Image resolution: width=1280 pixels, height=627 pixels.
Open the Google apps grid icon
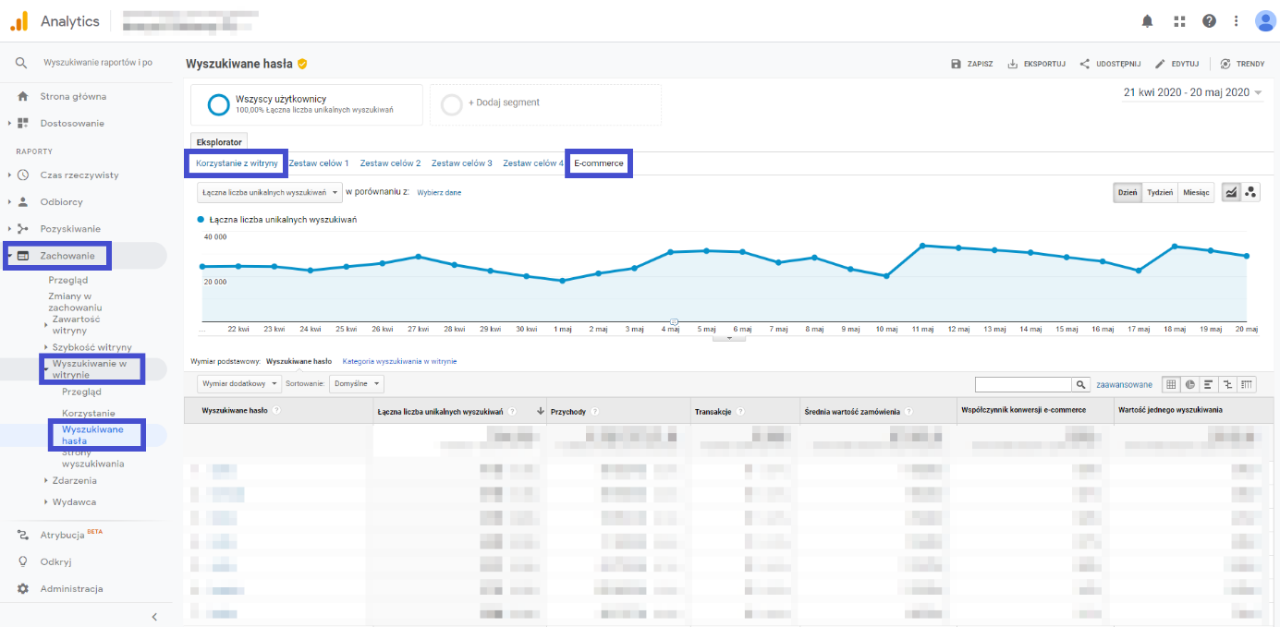(1178, 21)
